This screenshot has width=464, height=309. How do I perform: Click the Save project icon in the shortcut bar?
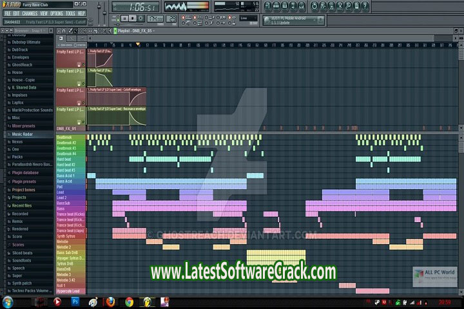(x=323, y=6)
